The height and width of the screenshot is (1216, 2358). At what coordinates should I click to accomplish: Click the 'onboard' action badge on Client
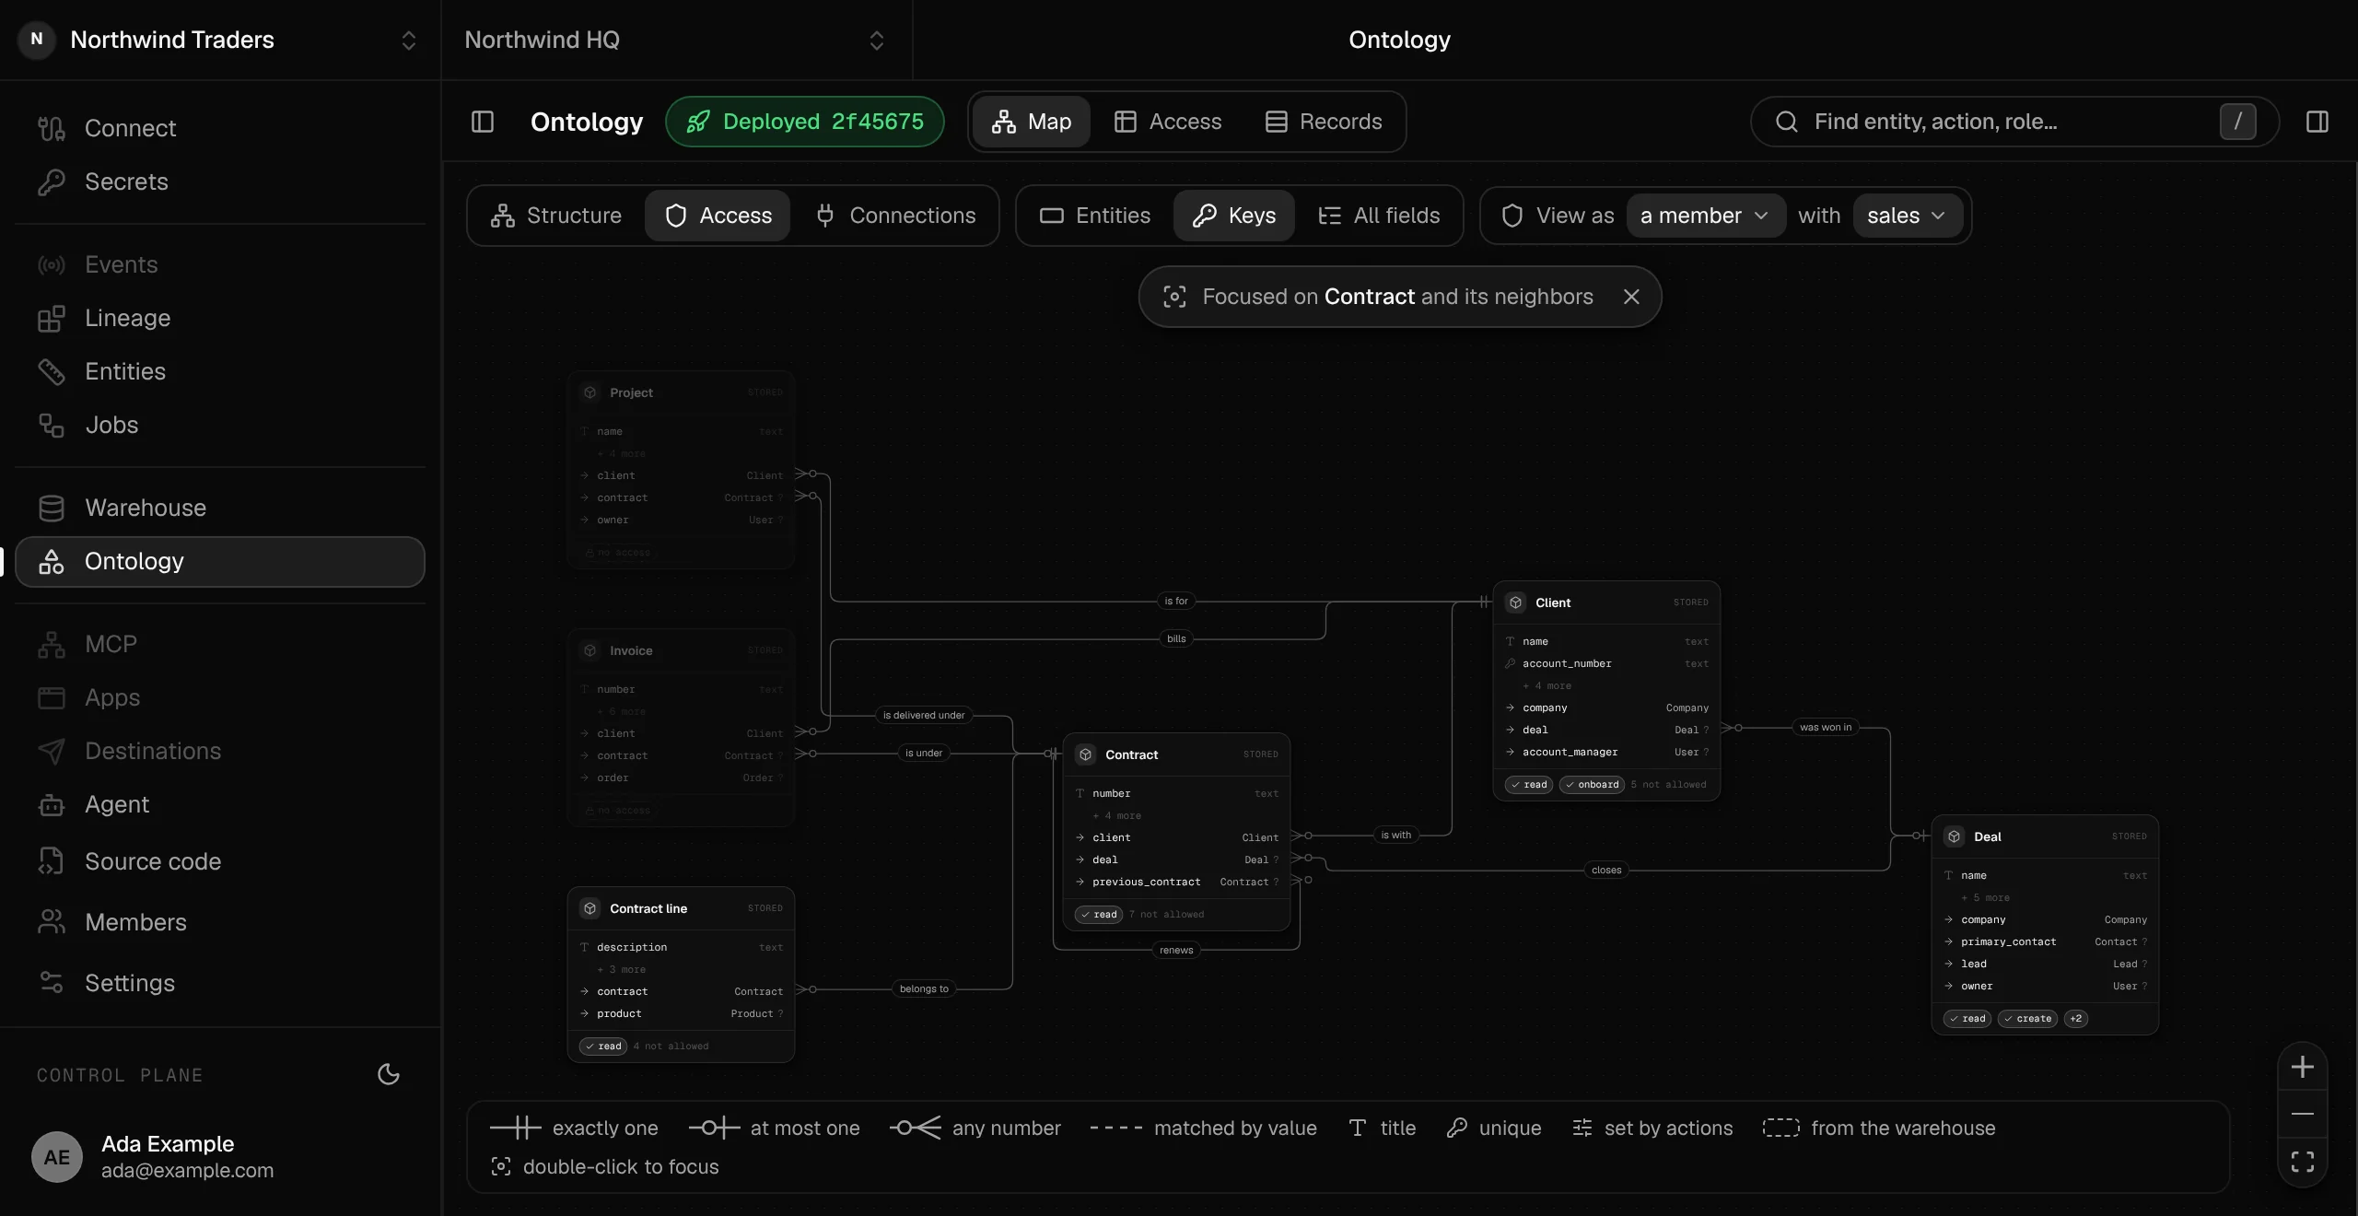click(x=1592, y=785)
